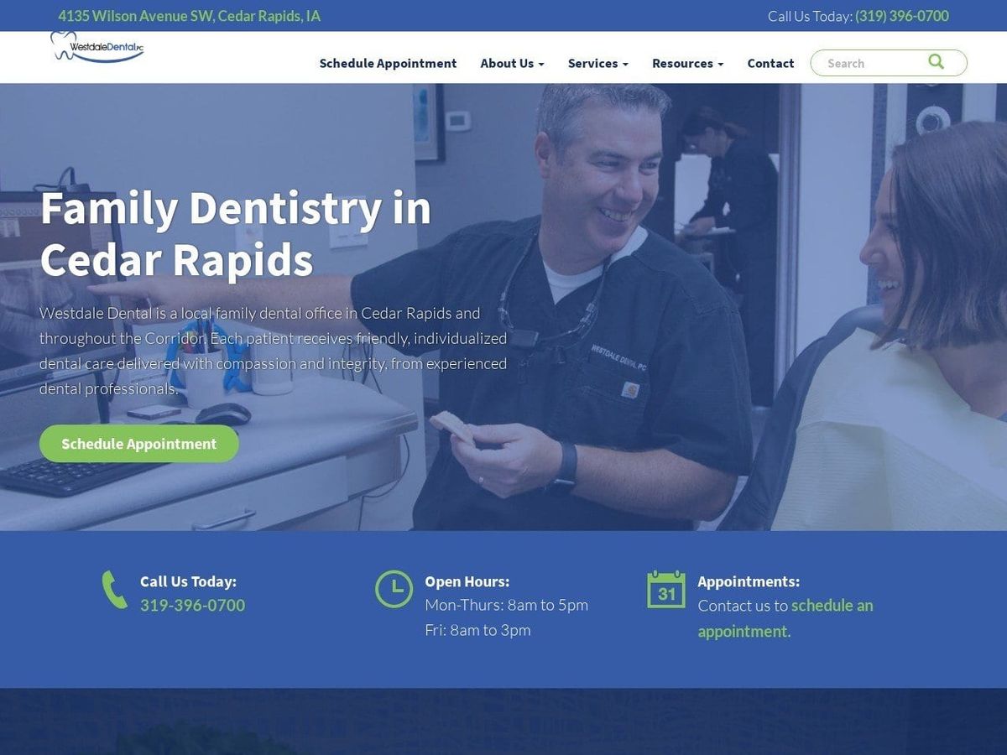The width and height of the screenshot is (1007, 755).
Task: Click the Mon-Thurs: 8am to 5pm text
Action: click(506, 605)
